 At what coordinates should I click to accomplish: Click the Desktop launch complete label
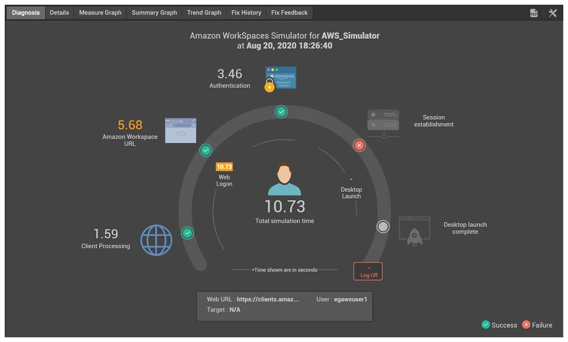pyautogui.click(x=465, y=228)
